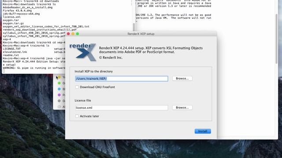Focus the install directory path field
282x158 pixels.
(x=122, y=79)
